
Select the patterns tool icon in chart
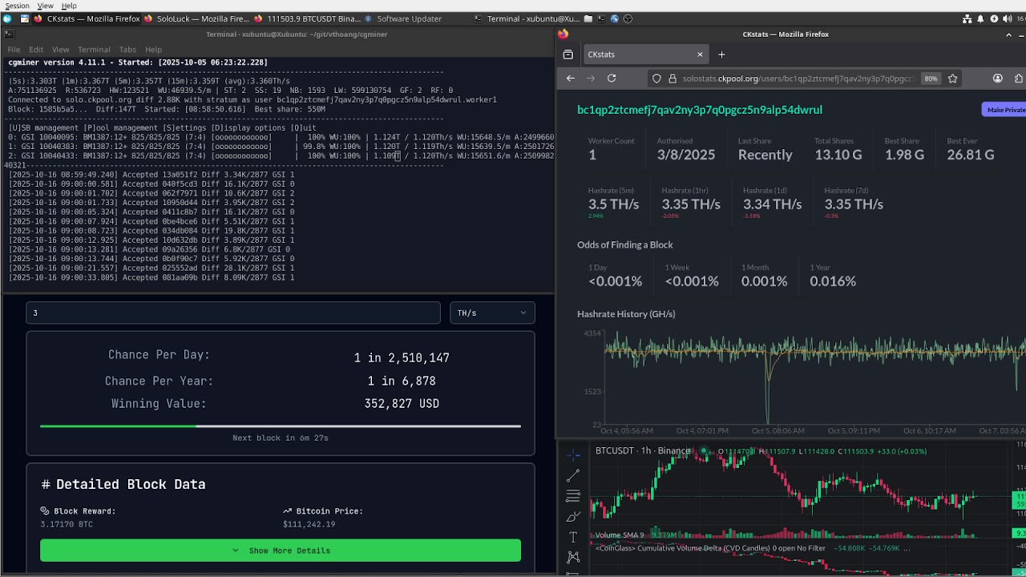(x=573, y=557)
